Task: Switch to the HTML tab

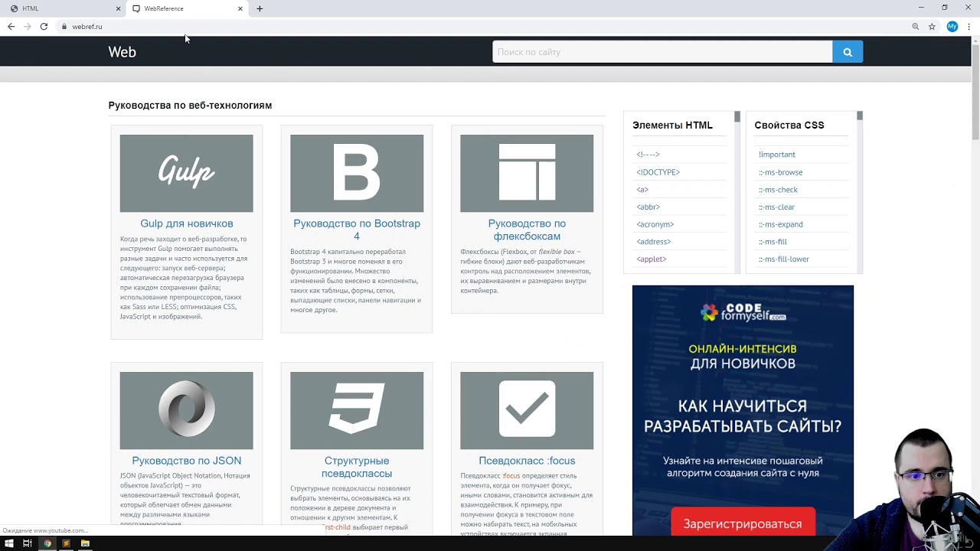Action: coord(63,8)
